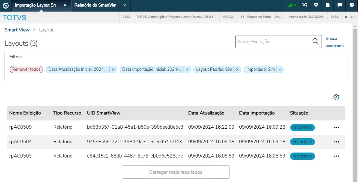Open actions menu for rpAC0504 row
358x182 pixels.
click(336, 142)
